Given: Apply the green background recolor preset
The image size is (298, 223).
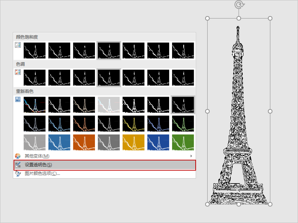Looking at the screenshot, I should click(183, 142).
